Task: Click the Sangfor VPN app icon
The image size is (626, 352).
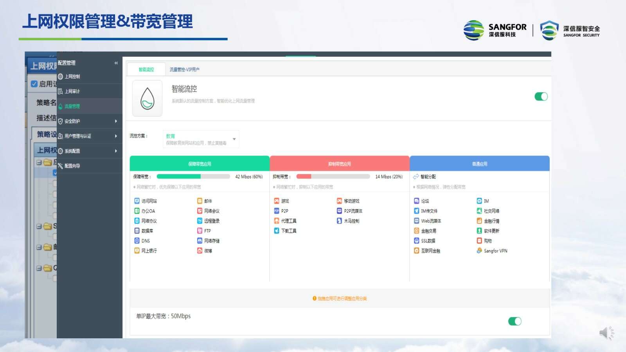Action: (x=479, y=251)
